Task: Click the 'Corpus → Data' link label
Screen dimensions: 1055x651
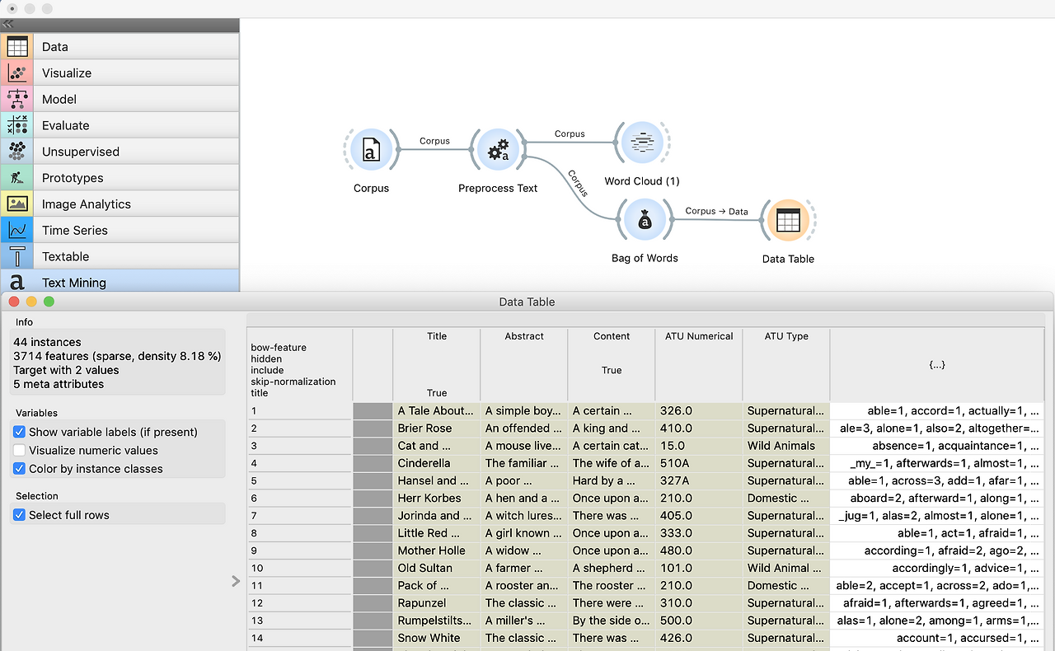Action: coord(716,211)
